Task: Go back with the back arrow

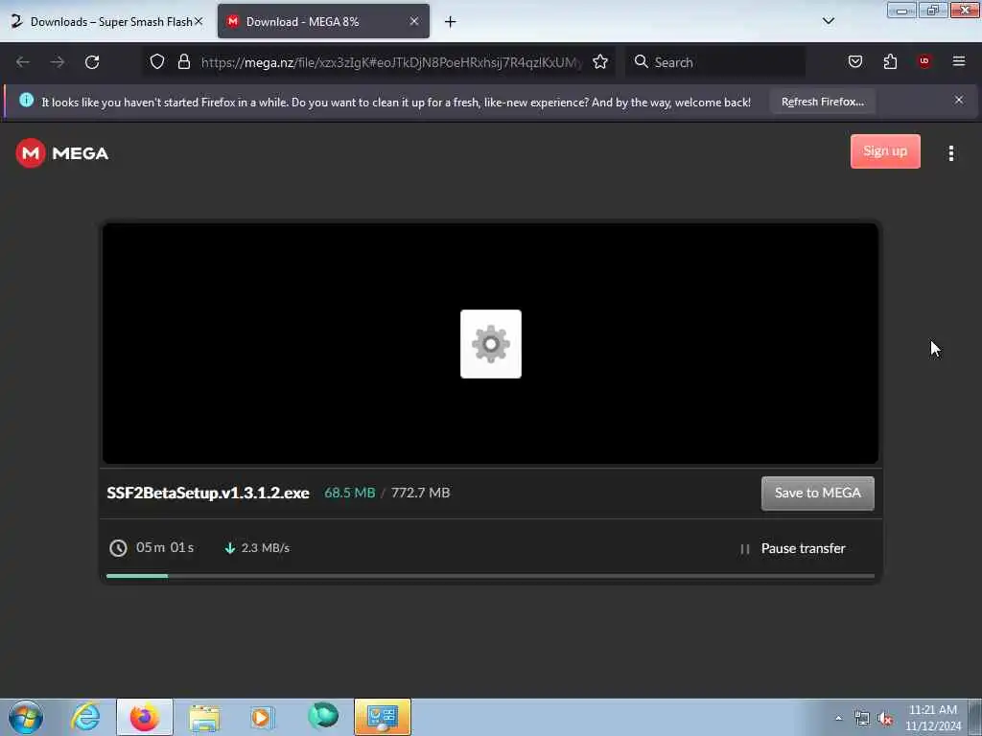Action: pos(23,62)
